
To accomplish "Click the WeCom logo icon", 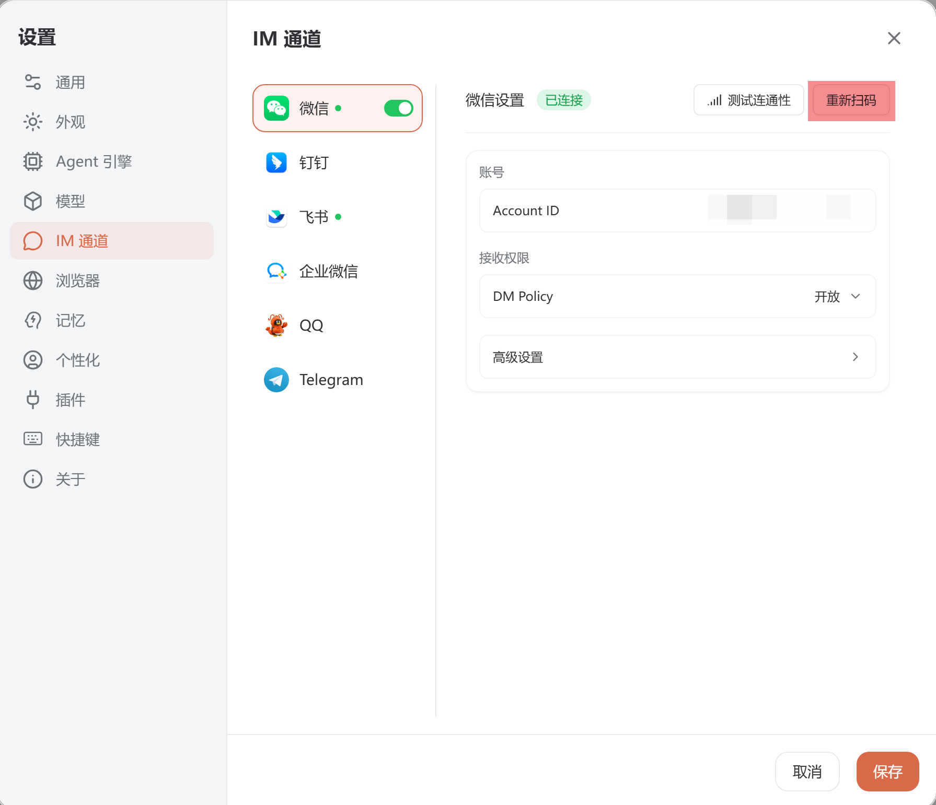I will coord(276,271).
